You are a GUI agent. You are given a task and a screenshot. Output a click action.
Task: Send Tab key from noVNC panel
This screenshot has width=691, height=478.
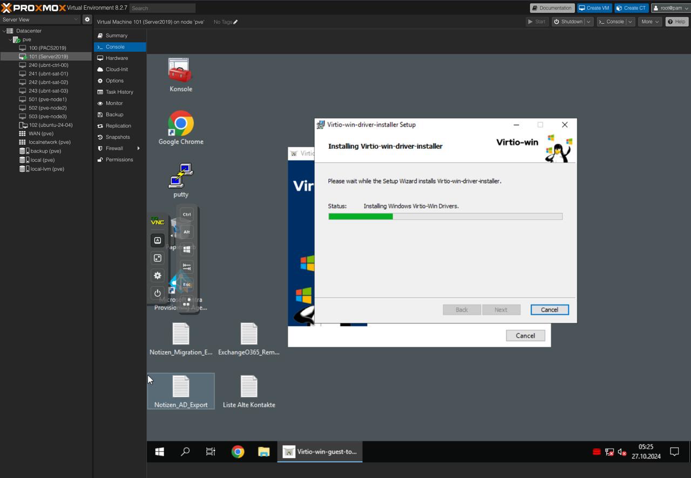pos(187,267)
